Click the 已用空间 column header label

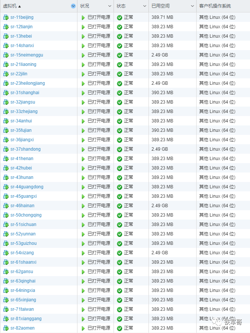pyautogui.click(x=161, y=6)
